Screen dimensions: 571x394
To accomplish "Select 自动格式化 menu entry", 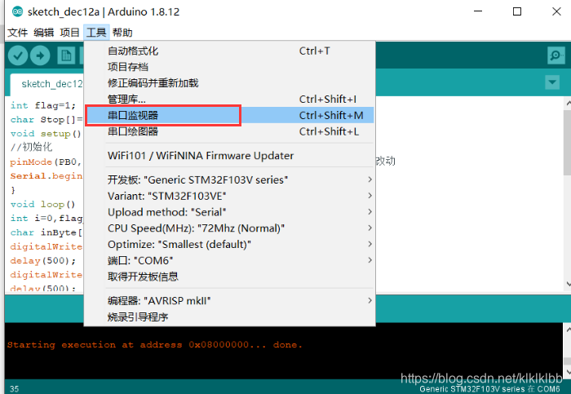I will [229, 51].
